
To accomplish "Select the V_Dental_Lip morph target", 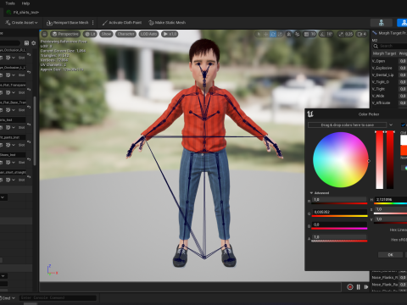I will [382, 75].
